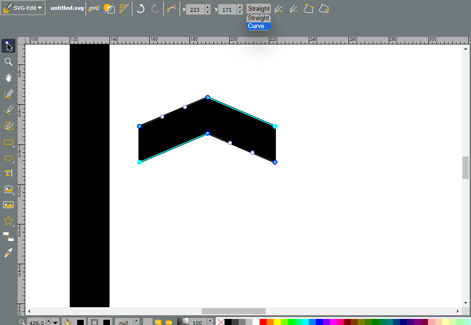Click the add node button
Image resolution: width=471 pixels, height=325 pixels.
(x=278, y=9)
